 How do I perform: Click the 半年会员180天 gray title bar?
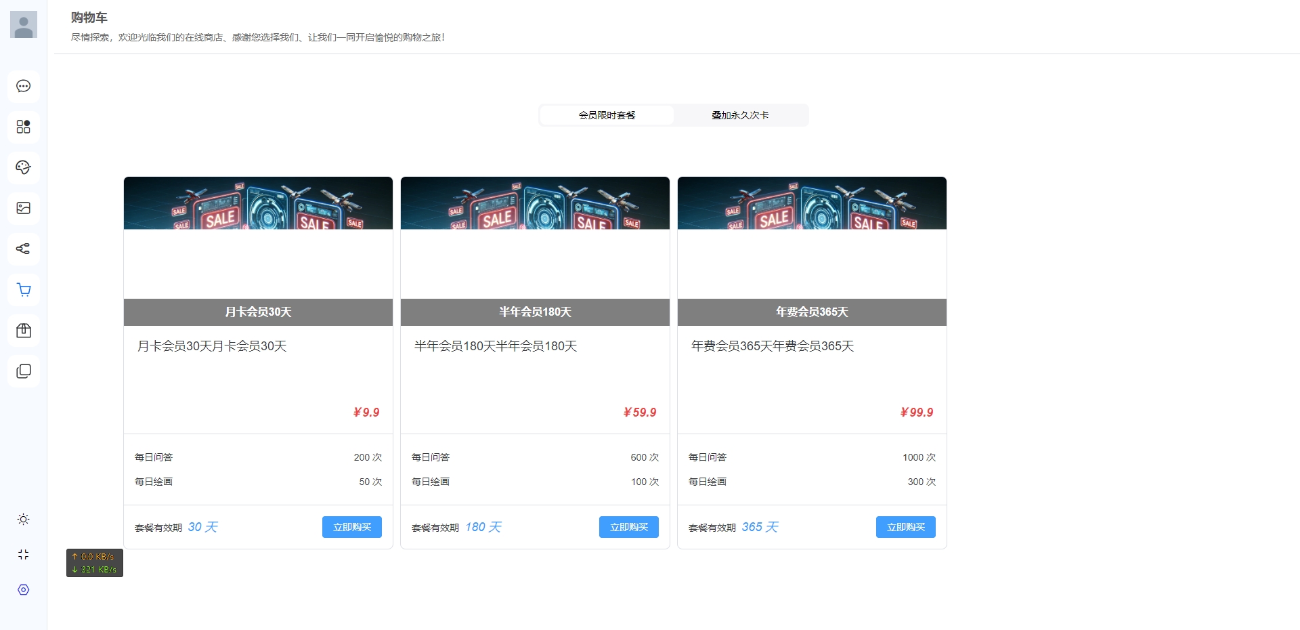[x=535, y=312]
